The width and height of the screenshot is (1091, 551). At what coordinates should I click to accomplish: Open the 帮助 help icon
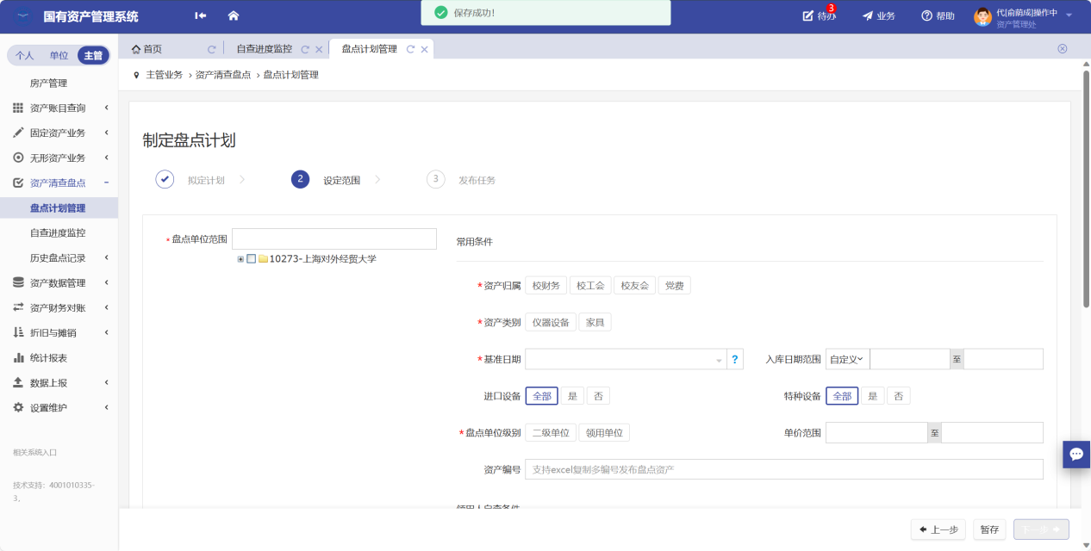927,15
